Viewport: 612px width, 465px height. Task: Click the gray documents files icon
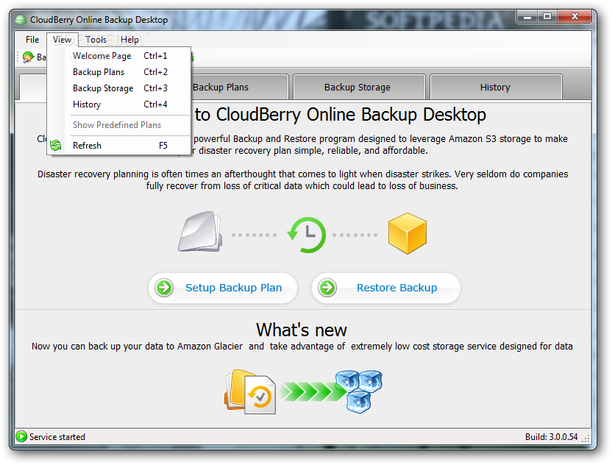[200, 232]
